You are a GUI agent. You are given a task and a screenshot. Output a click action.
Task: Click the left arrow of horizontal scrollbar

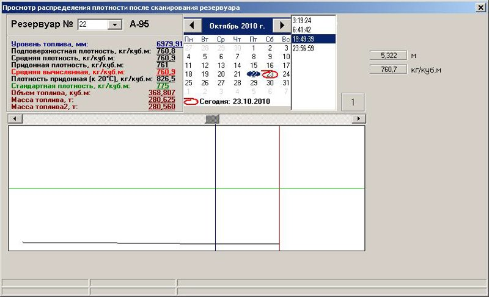point(15,118)
